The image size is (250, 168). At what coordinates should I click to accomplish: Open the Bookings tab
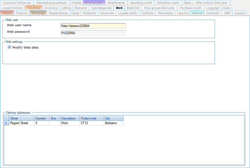point(38,13)
